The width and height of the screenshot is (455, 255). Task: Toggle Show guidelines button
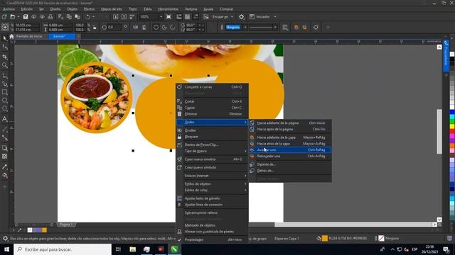tap(196, 17)
